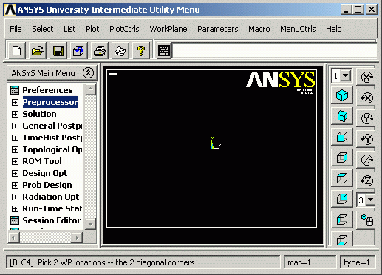Image resolution: width=382 pixels, height=275 pixels.
Task: Open the MenuCtrls menu
Action: (298, 29)
